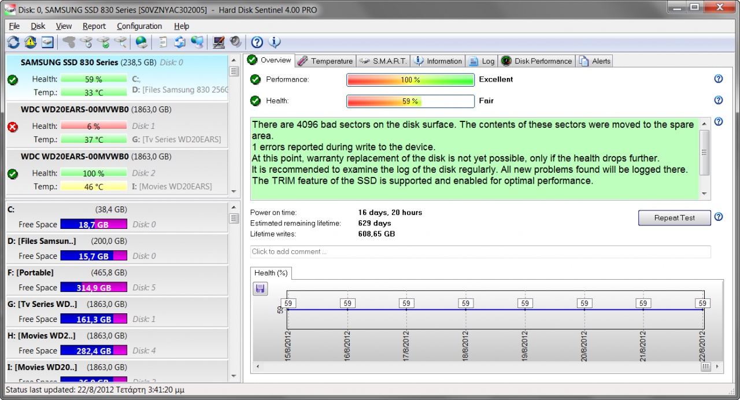Screen dimensions: 740x400
Task: Open the View menu
Action: point(64,26)
